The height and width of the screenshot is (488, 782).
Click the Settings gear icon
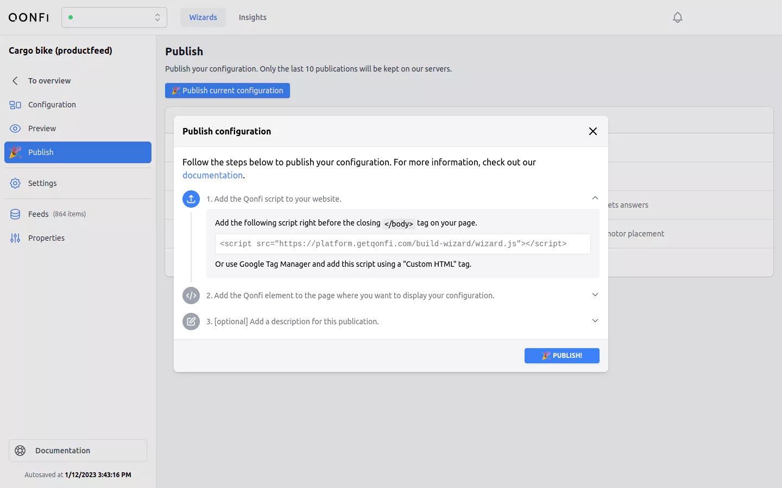pyautogui.click(x=15, y=183)
